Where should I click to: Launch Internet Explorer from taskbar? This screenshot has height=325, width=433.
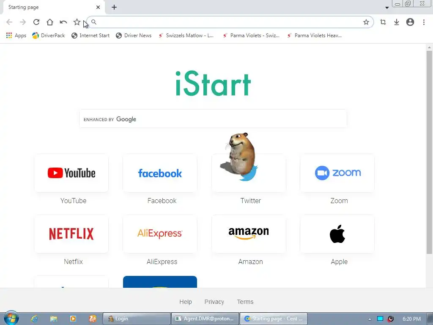pos(34,319)
